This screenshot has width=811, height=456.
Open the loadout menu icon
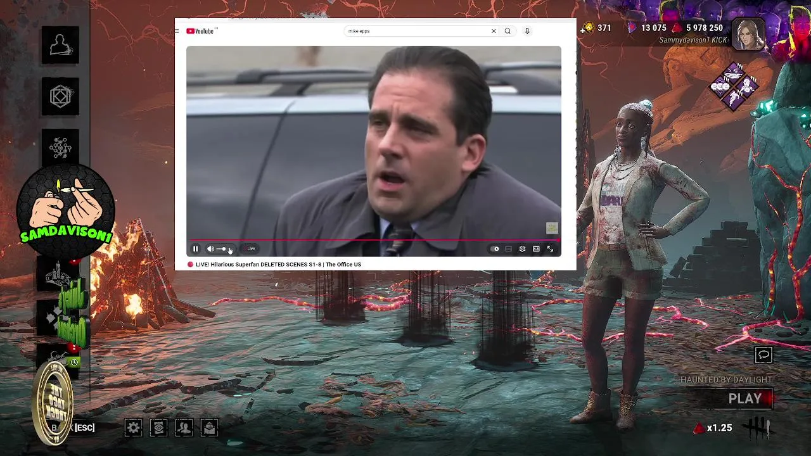click(x=60, y=96)
